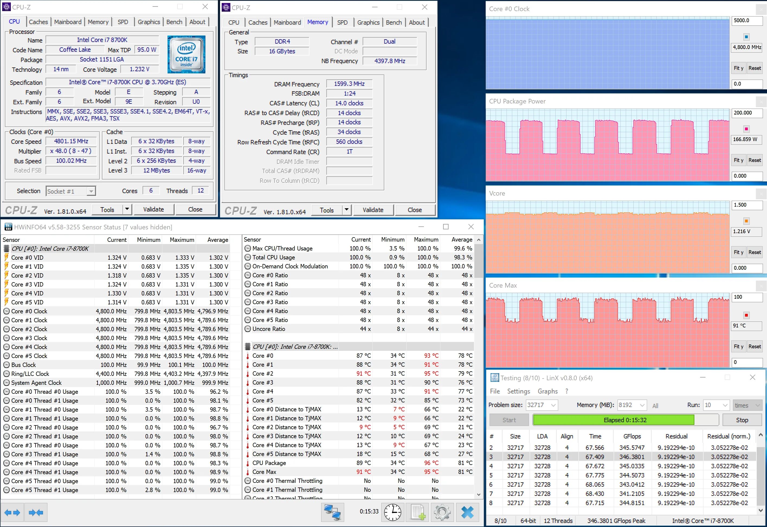
Task: Click Reset on the Core Max graph
Action: tap(755, 346)
